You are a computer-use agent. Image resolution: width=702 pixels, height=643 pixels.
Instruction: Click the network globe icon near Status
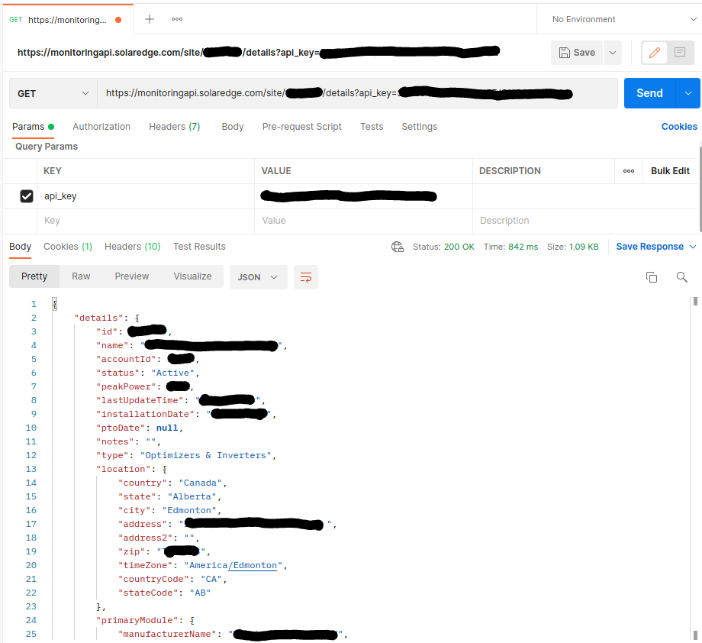point(397,247)
